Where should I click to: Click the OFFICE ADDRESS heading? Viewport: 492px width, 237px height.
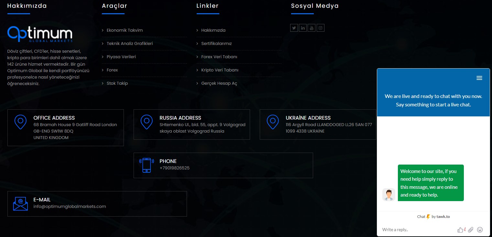54,118
